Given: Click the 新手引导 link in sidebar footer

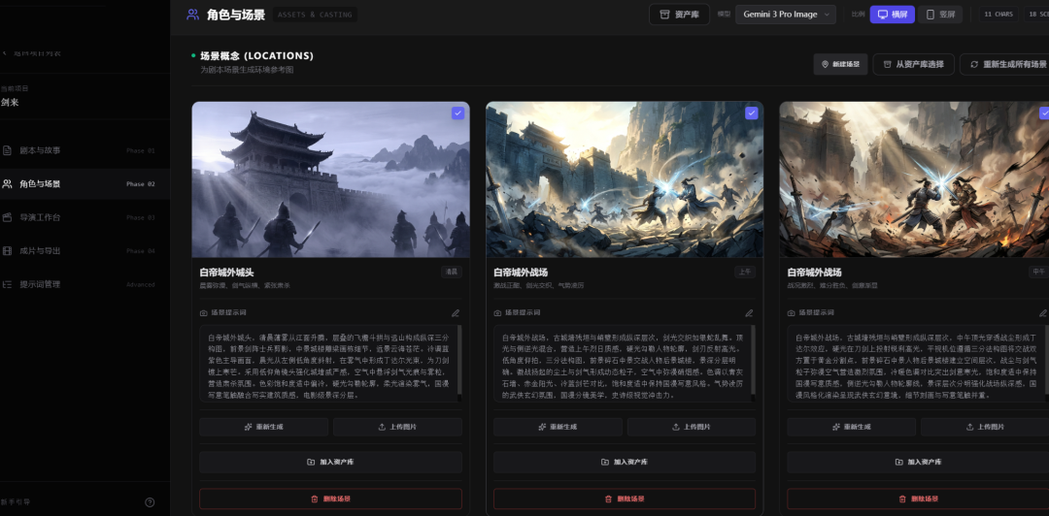Looking at the screenshot, I should click(x=16, y=502).
